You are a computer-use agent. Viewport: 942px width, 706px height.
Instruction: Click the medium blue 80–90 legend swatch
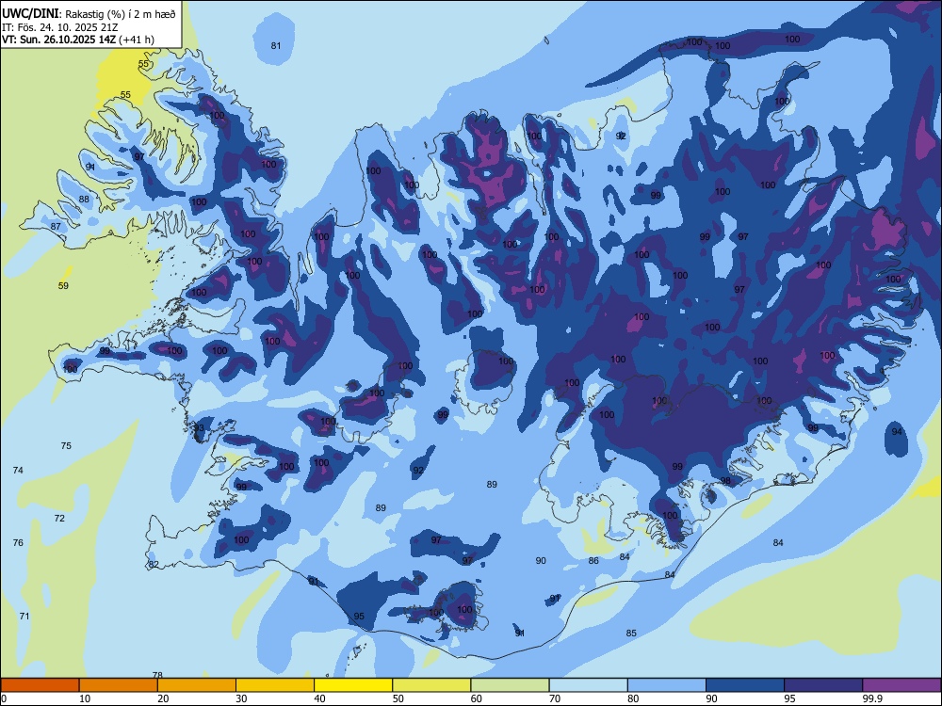tap(667, 685)
